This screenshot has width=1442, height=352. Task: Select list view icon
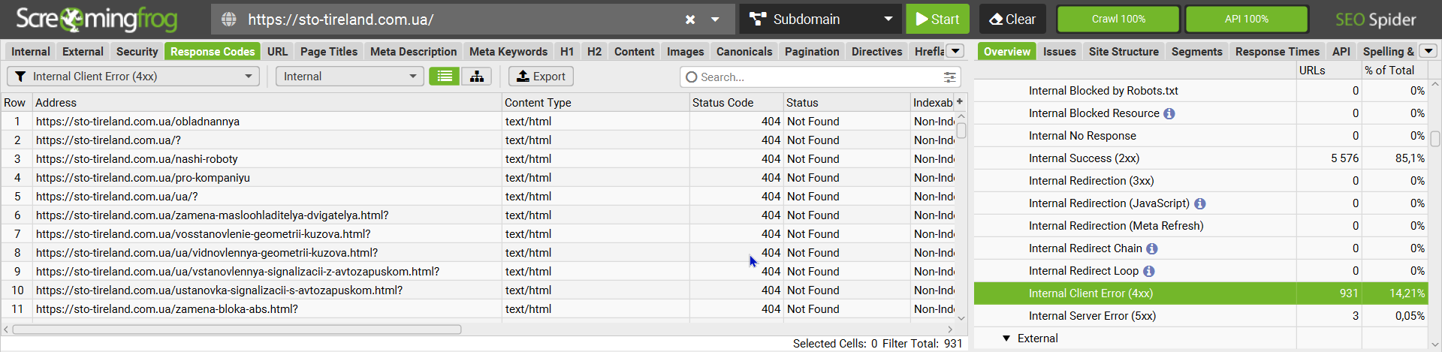(x=445, y=77)
